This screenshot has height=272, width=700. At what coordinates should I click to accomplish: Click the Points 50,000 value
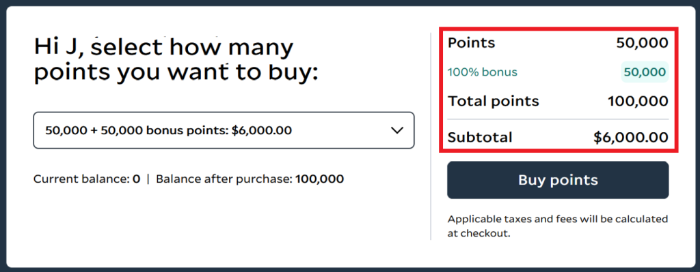643,43
